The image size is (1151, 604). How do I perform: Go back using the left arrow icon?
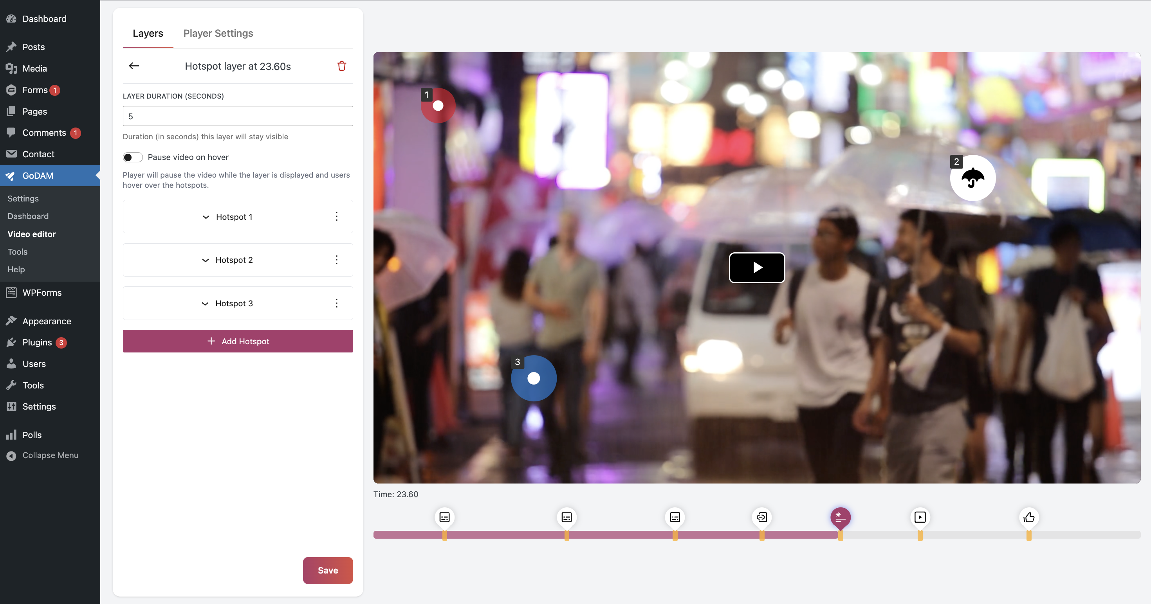(x=134, y=66)
